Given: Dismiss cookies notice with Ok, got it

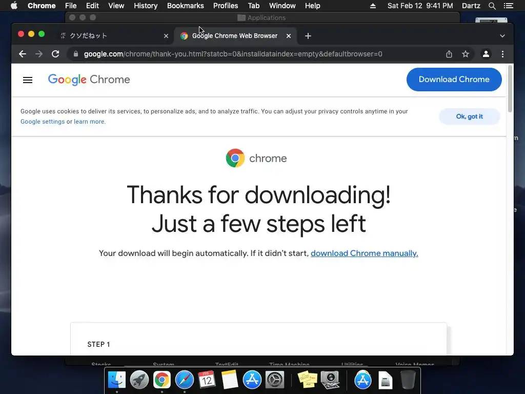Looking at the screenshot, I should click(x=470, y=116).
